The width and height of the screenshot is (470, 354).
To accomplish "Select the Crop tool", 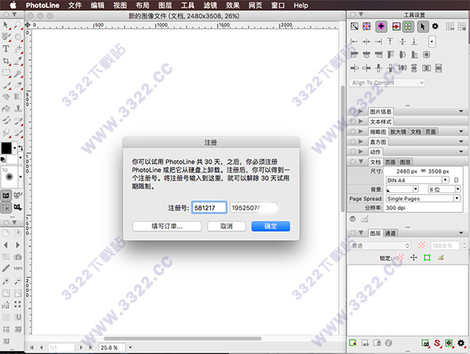I will click(5, 61).
